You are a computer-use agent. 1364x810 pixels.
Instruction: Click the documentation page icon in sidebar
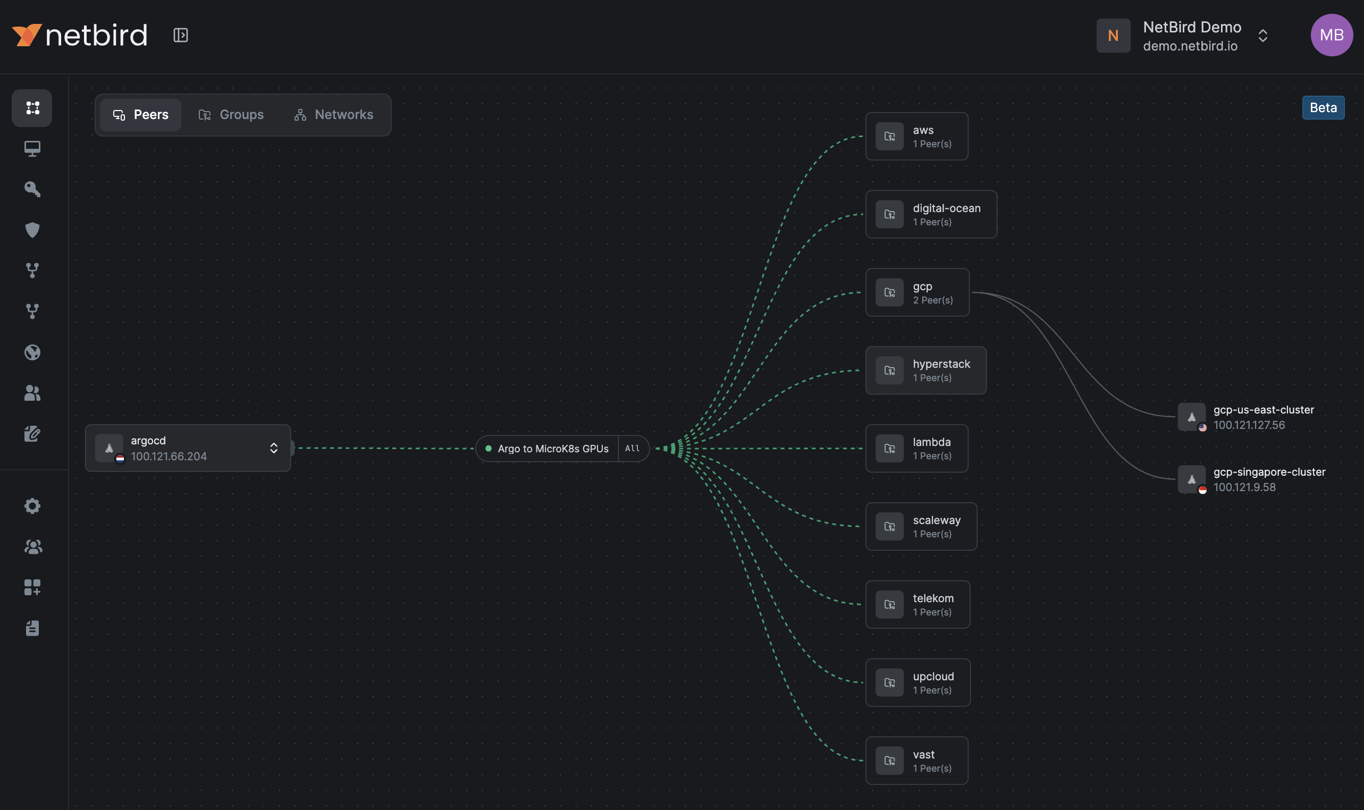click(x=32, y=628)
